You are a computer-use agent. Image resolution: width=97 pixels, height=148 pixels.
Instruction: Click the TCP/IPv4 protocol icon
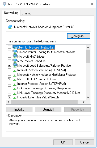tap(15, 71)
